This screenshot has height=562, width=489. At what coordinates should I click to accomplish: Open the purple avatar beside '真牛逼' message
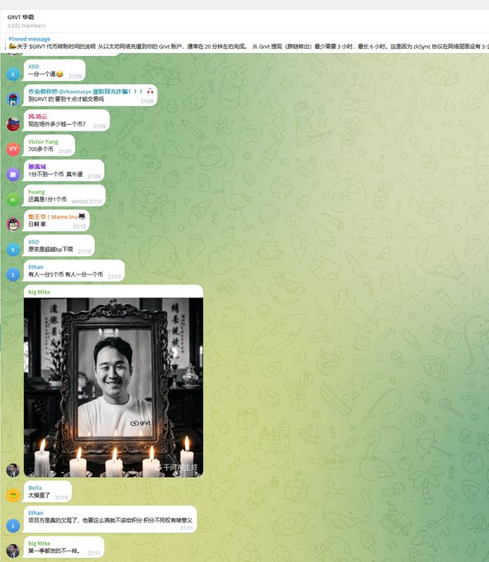pos(13,174)
